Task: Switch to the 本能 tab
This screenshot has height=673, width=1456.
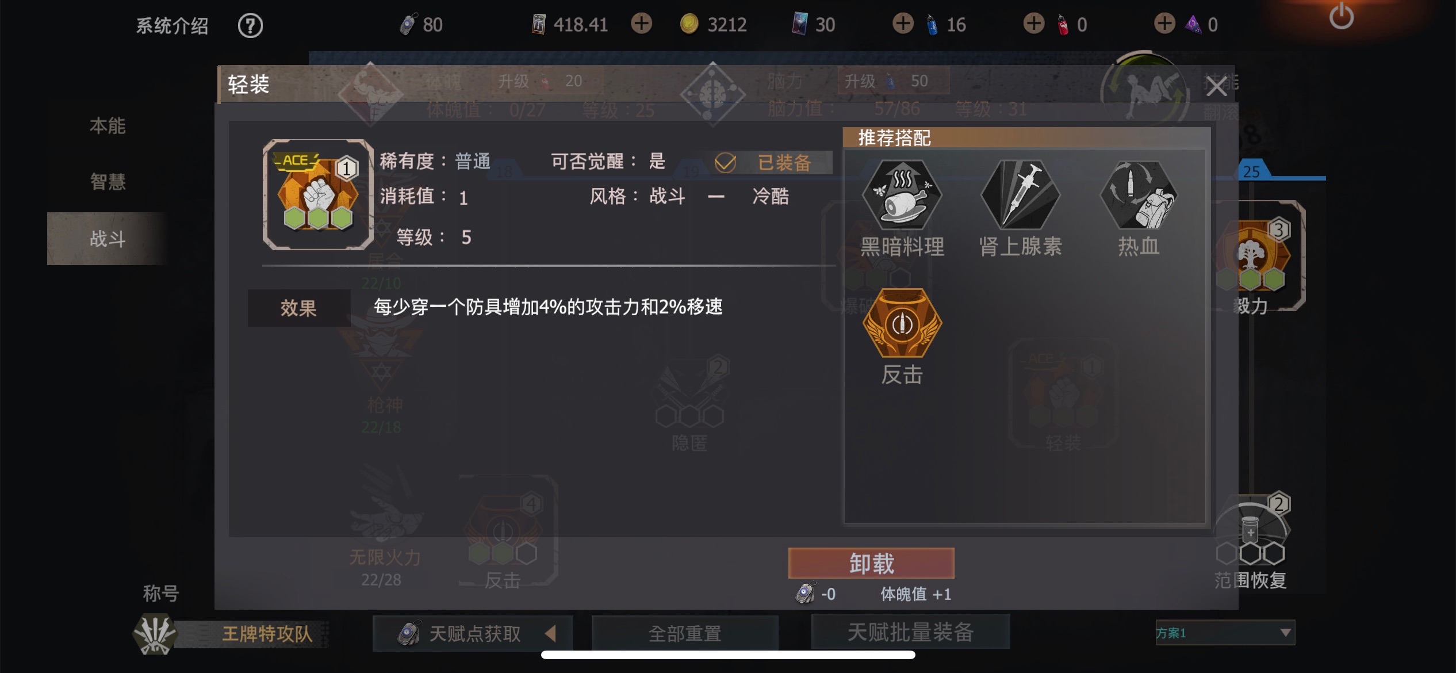Action: pyautogui.click(x=108, y=125)
